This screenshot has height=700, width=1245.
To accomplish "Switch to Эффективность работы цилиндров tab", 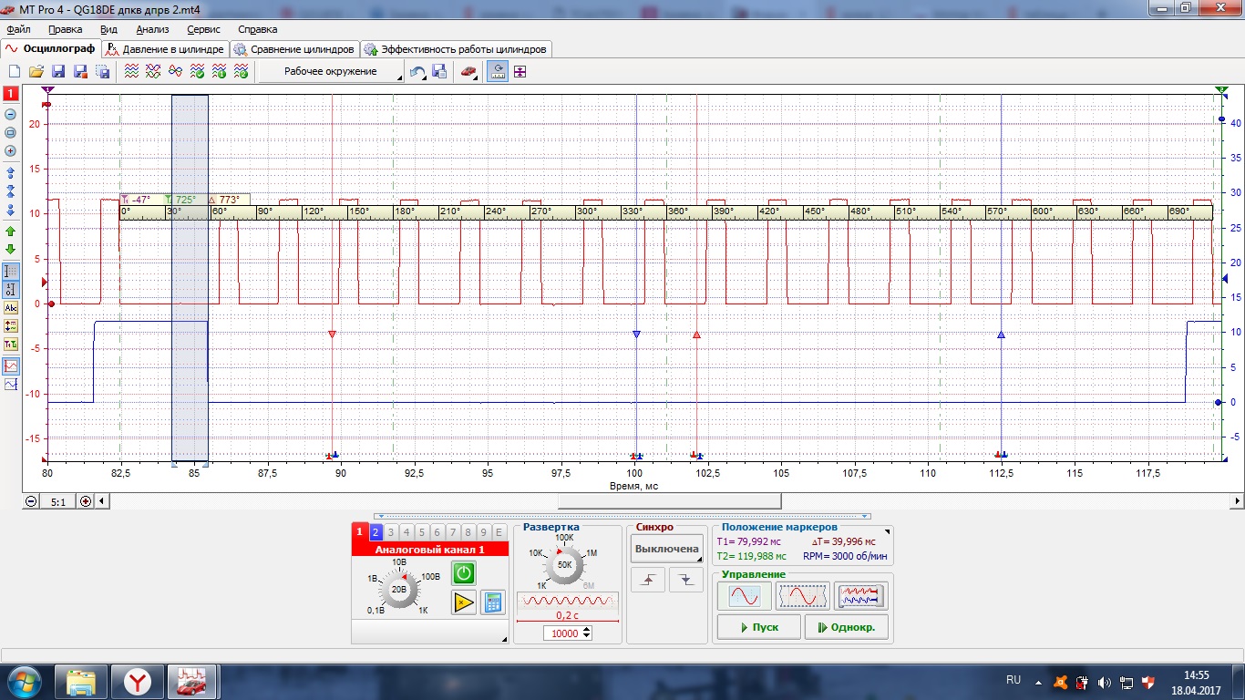I will coord(456,49).
